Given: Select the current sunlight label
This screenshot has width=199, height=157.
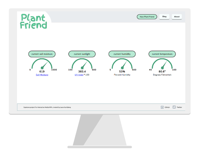Looking at the screenshot, I should point(82,54).
